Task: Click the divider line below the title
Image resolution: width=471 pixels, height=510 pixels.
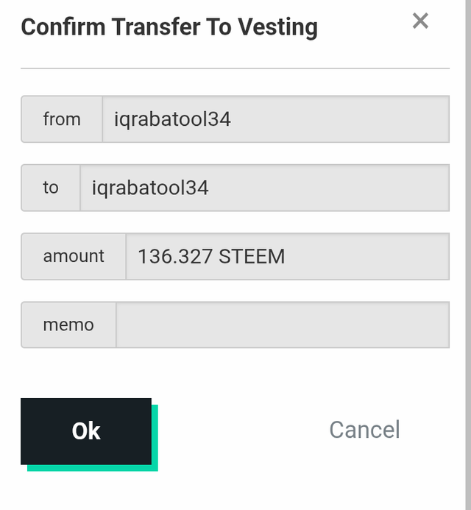Action: click(x=235, y=68)
